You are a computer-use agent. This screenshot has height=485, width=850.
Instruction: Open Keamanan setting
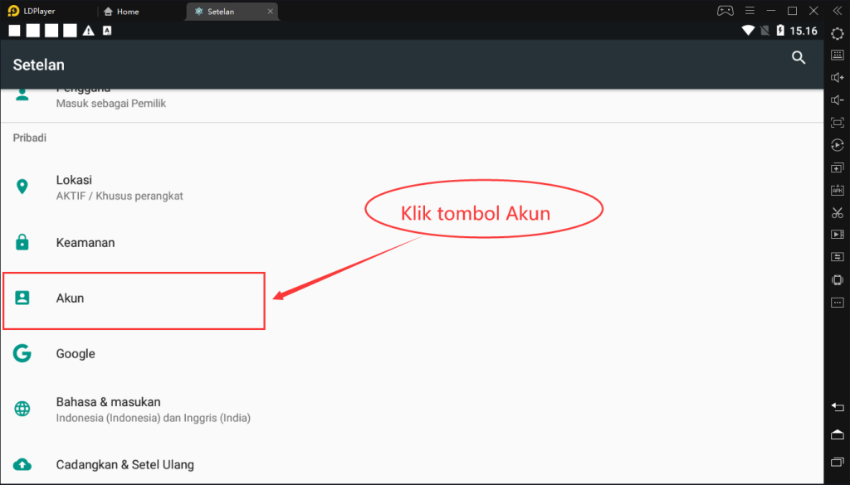[412, 242]
